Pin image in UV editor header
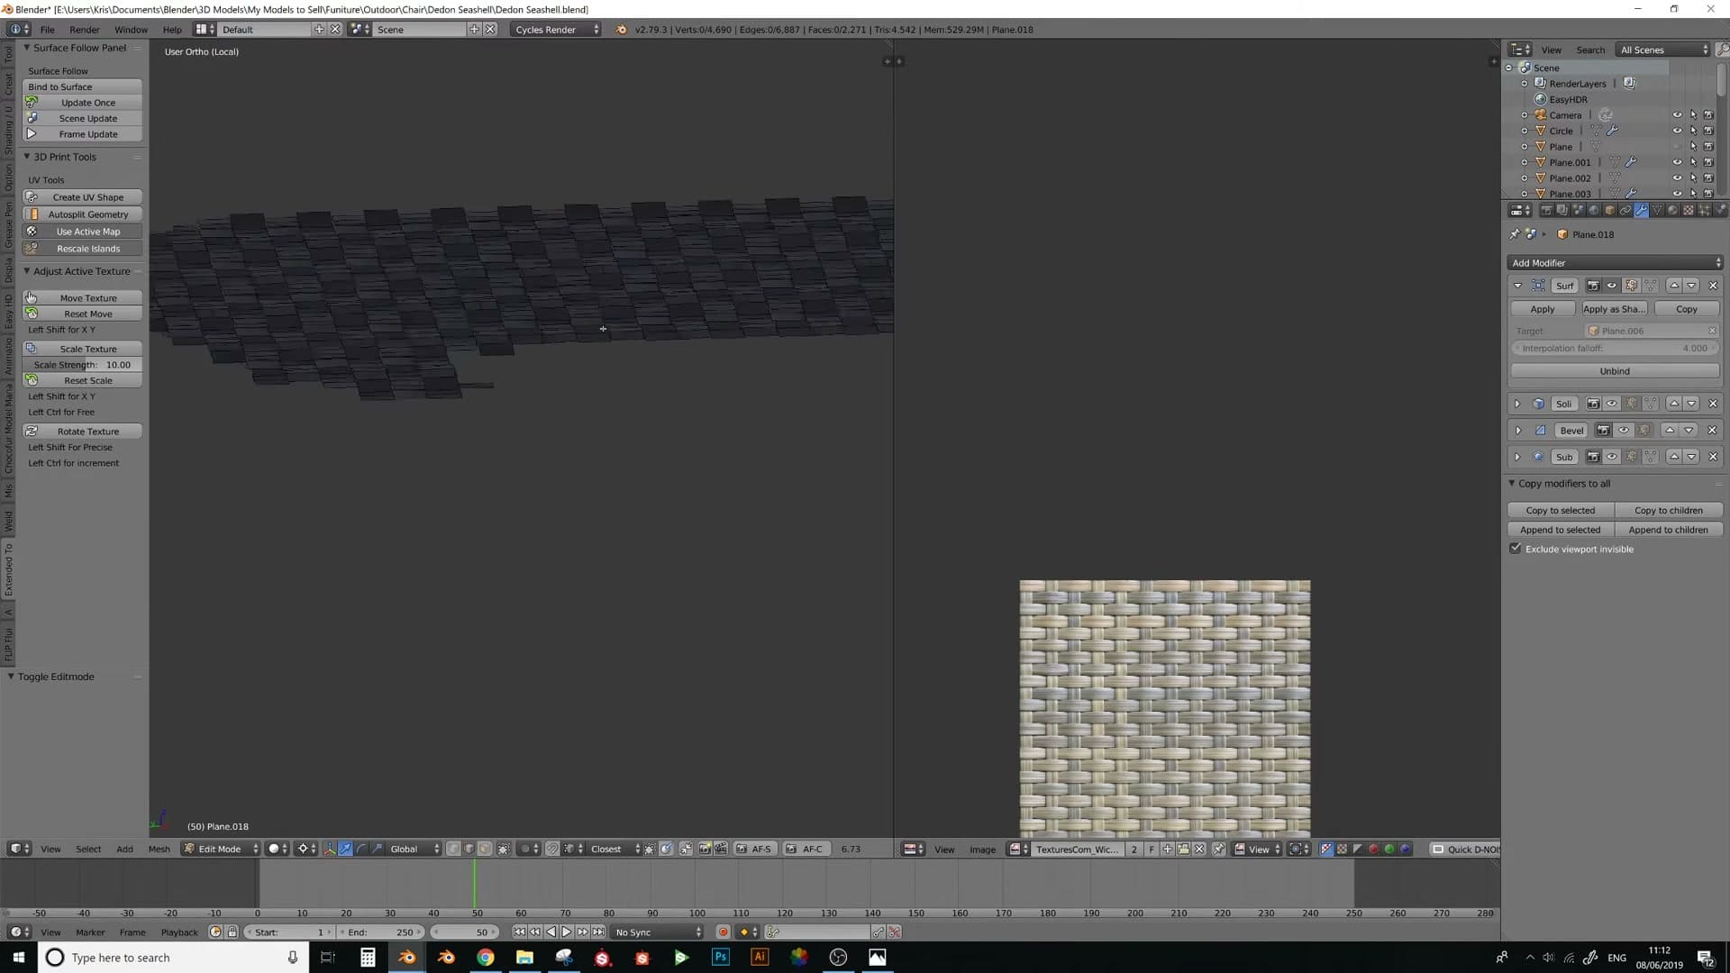Image resolution: width=1730 pixels, height=973 pixels. tap(1218, 849)
